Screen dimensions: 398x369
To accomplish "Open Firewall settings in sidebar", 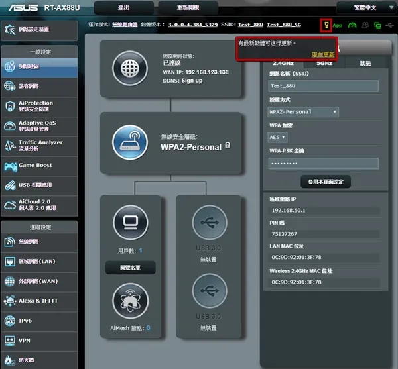I will pos(39,360).
